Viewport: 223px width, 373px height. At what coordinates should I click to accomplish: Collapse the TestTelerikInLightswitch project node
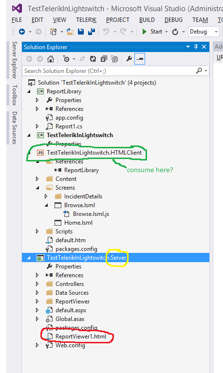[29, 135]
